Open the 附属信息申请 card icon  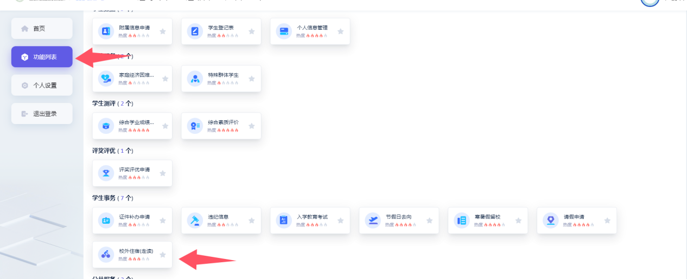[106, 31]
